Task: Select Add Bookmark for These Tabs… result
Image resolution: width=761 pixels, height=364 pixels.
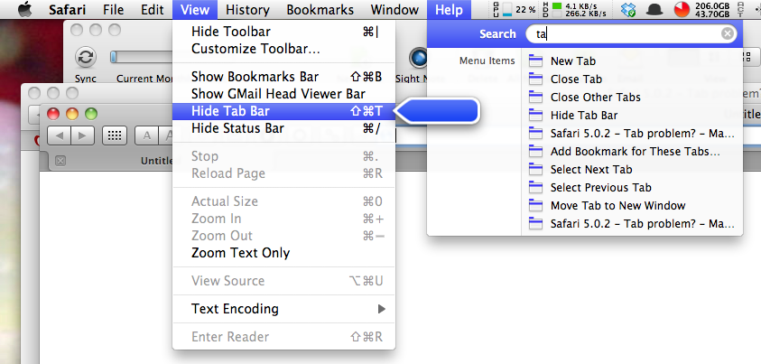Action: tap(632, 152)
